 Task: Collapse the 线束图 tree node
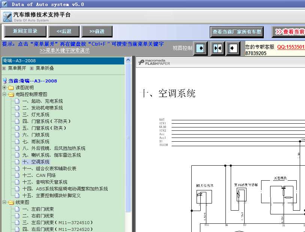click(x=4, y=202)
